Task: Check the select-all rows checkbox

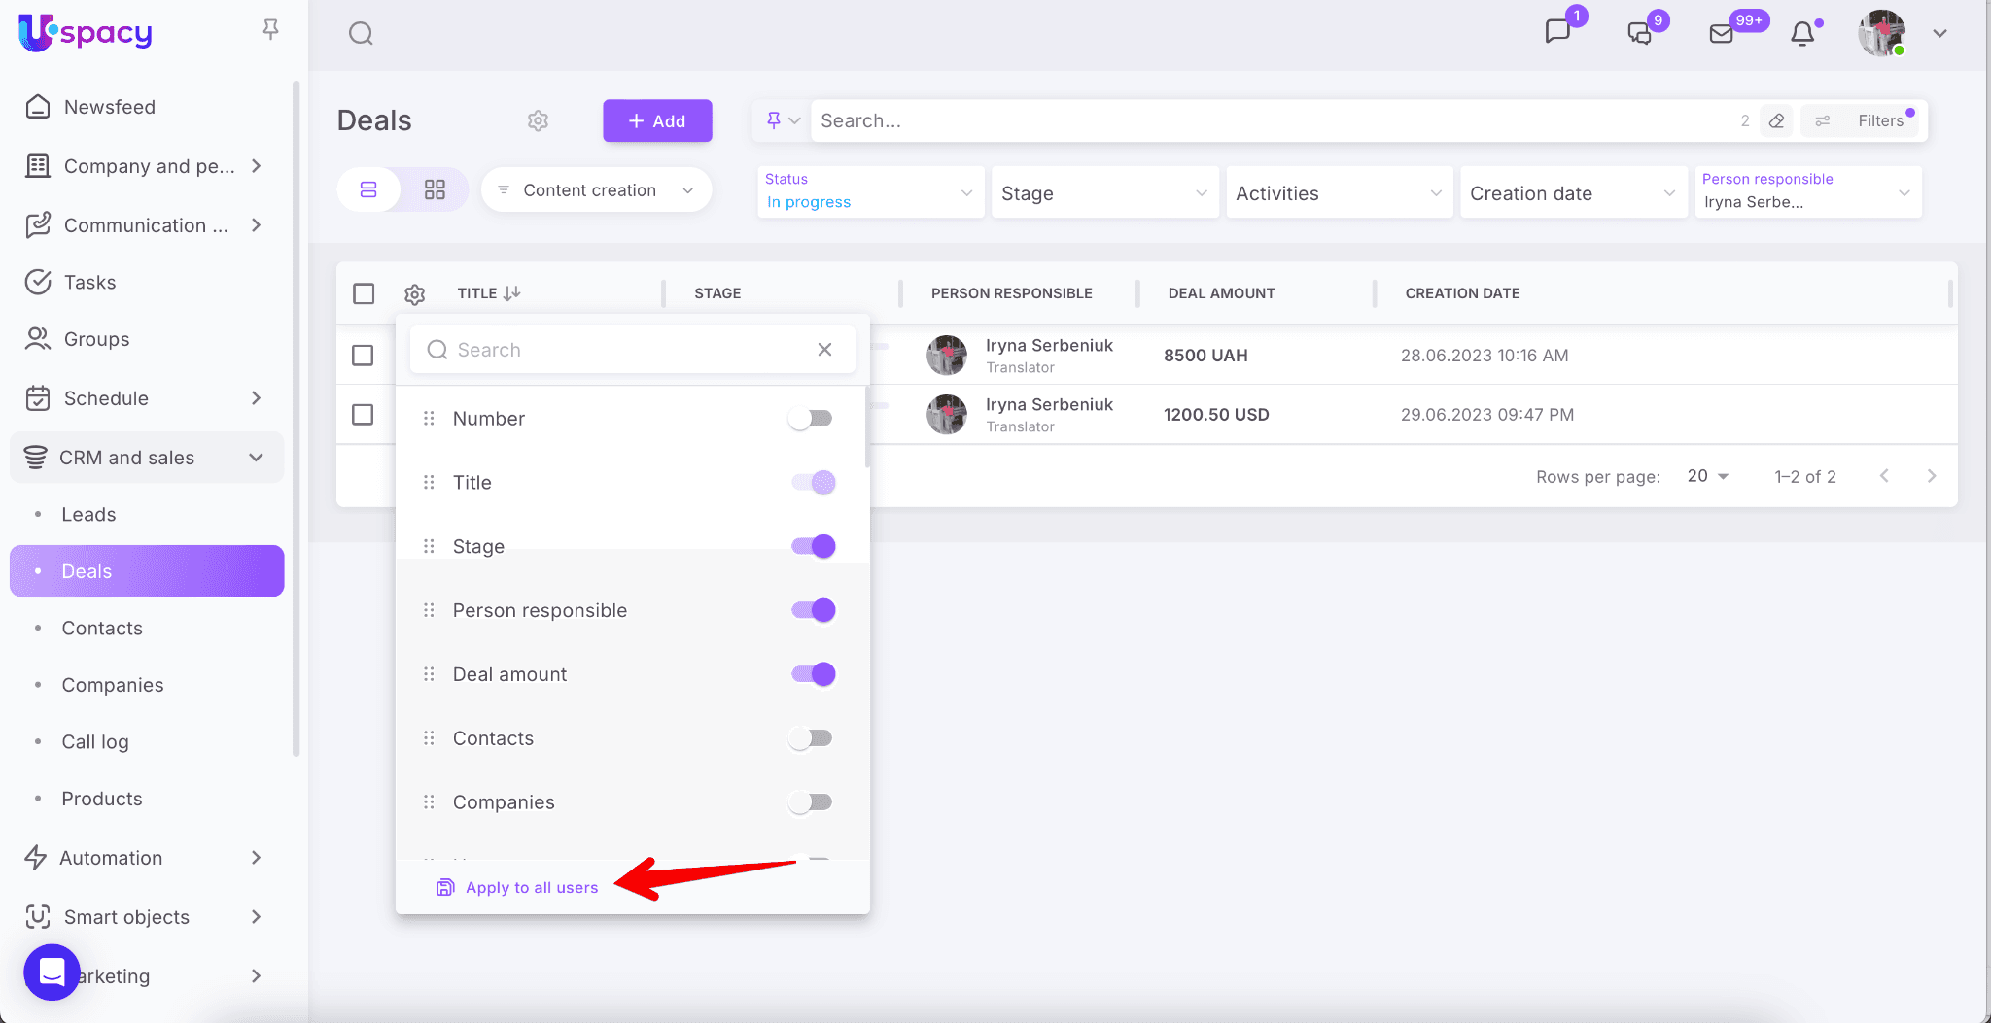Action: [x=364, y=293]
